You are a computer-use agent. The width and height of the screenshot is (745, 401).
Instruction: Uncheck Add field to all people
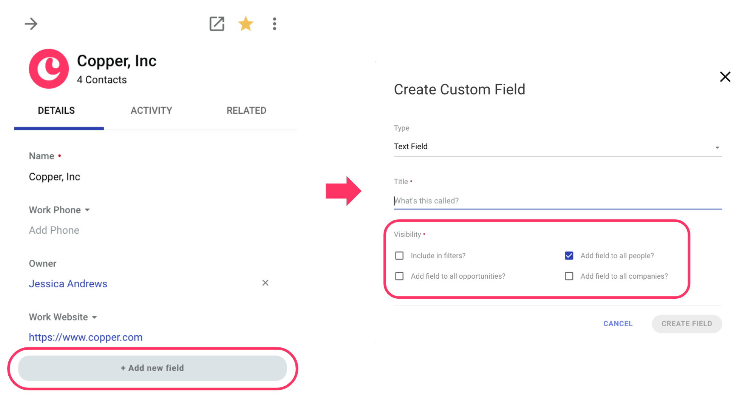(569, 256)
